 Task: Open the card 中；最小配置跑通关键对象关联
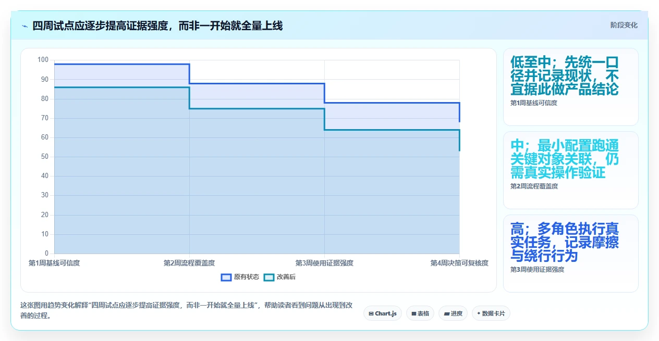tap(570, 170)
